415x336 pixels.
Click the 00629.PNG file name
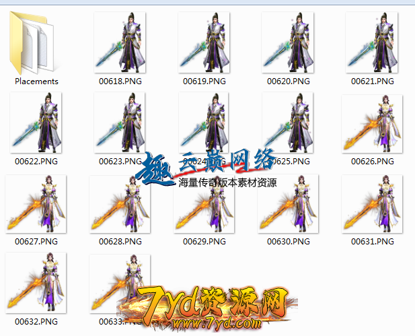(204, 242)
